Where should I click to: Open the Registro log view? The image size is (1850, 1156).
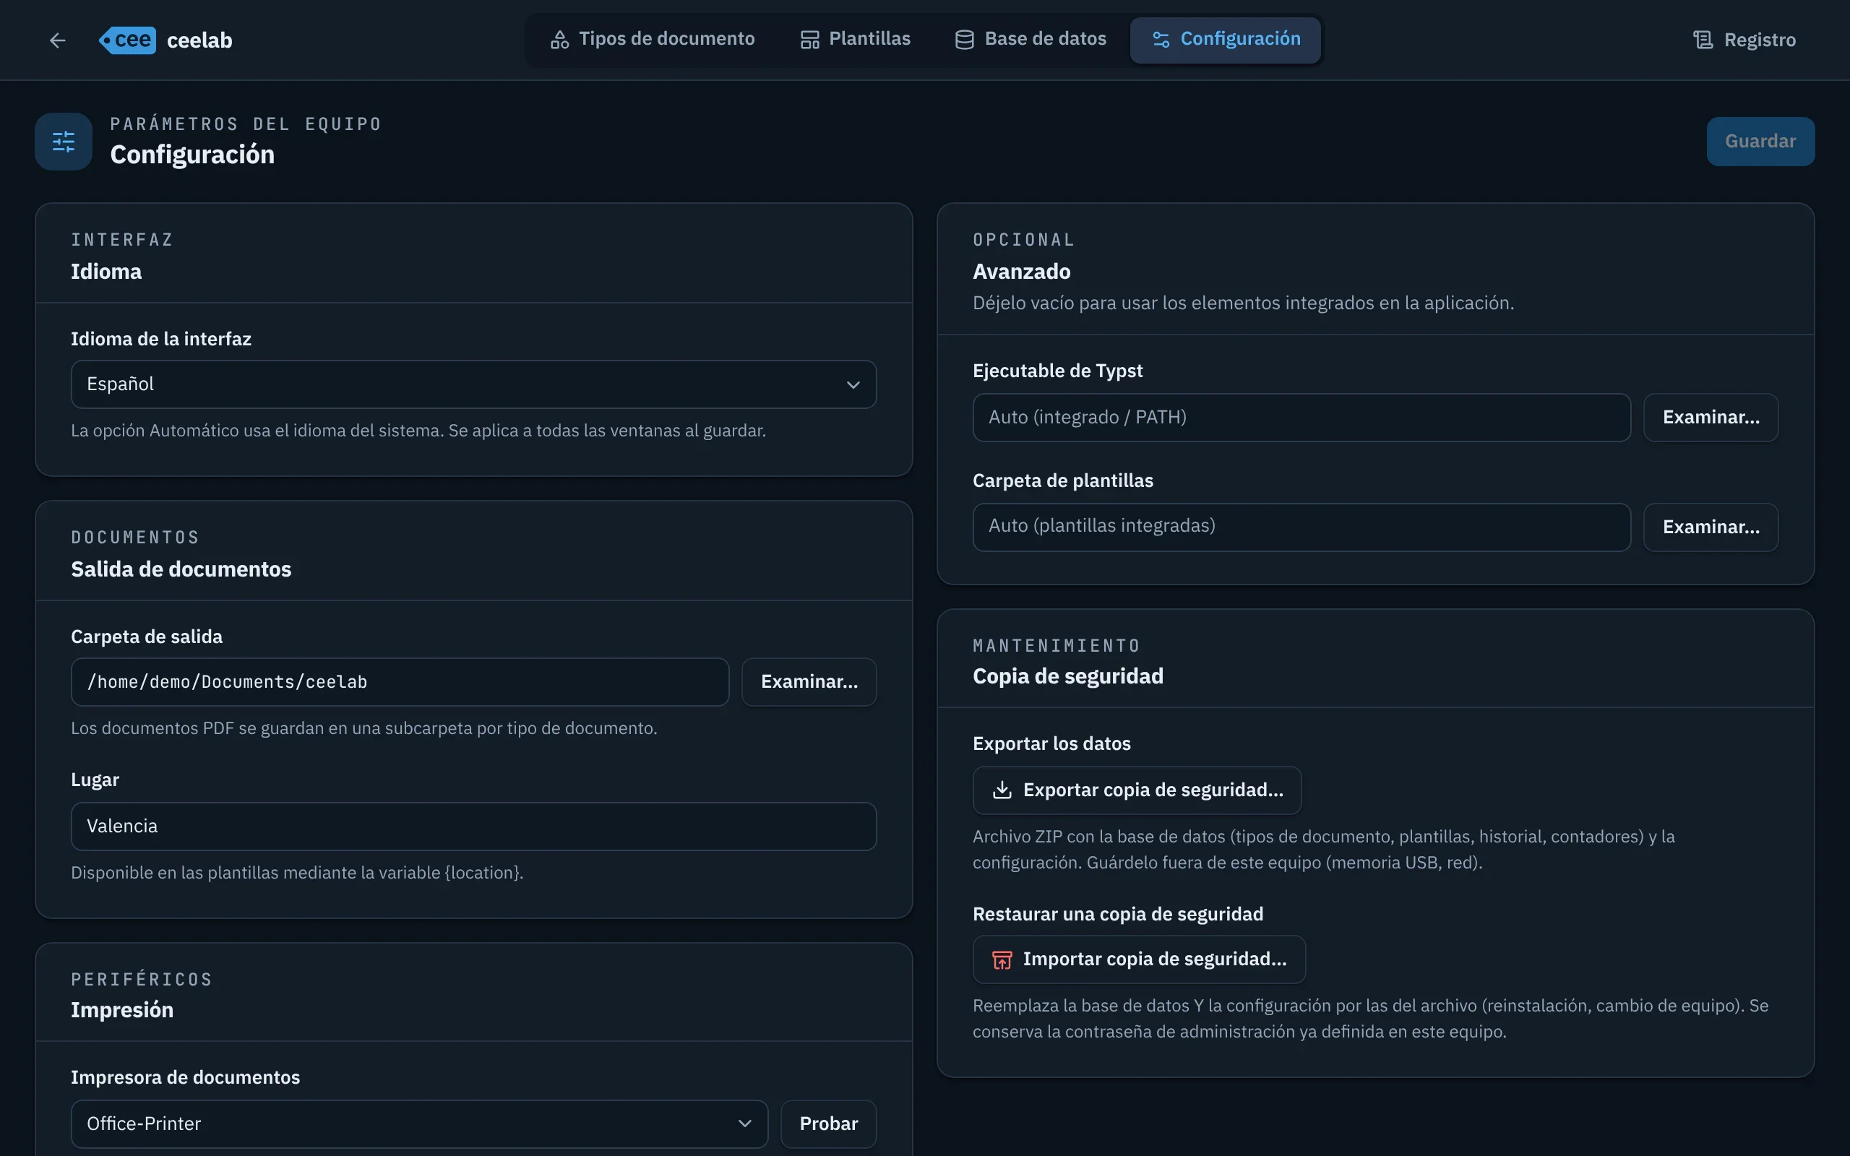click(x=1744, y=40)
